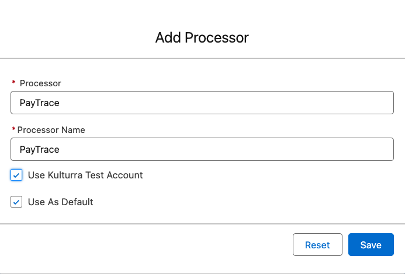Click the 'Use Kulturra Test Account' label text
This screenshot has height=274, width=405.
85,175
